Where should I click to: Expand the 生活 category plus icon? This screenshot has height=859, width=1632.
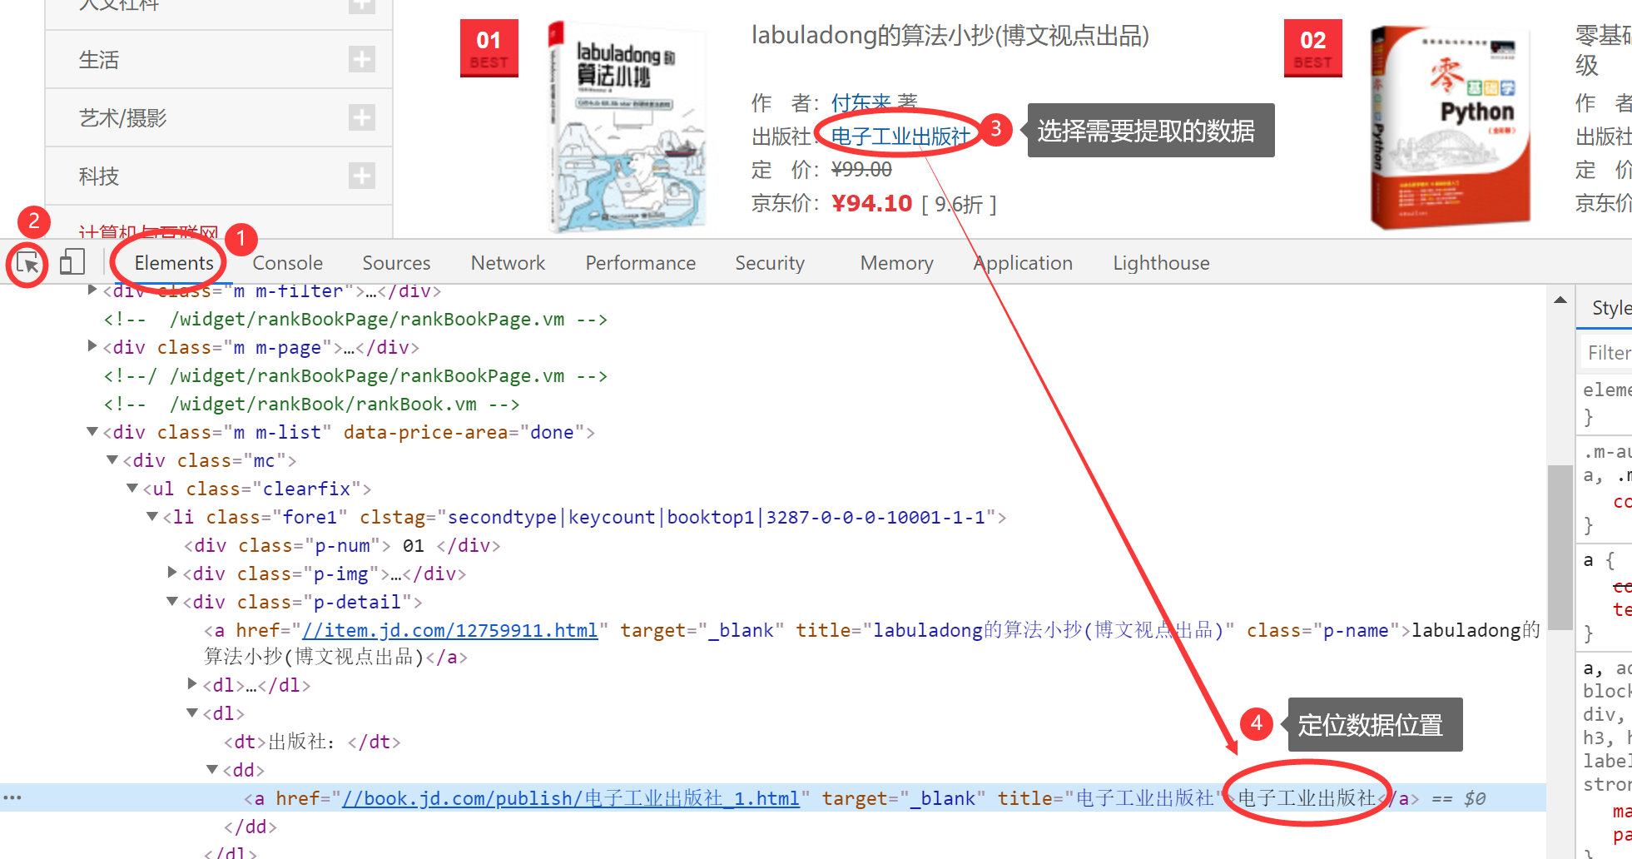click(x=361, y=59)
